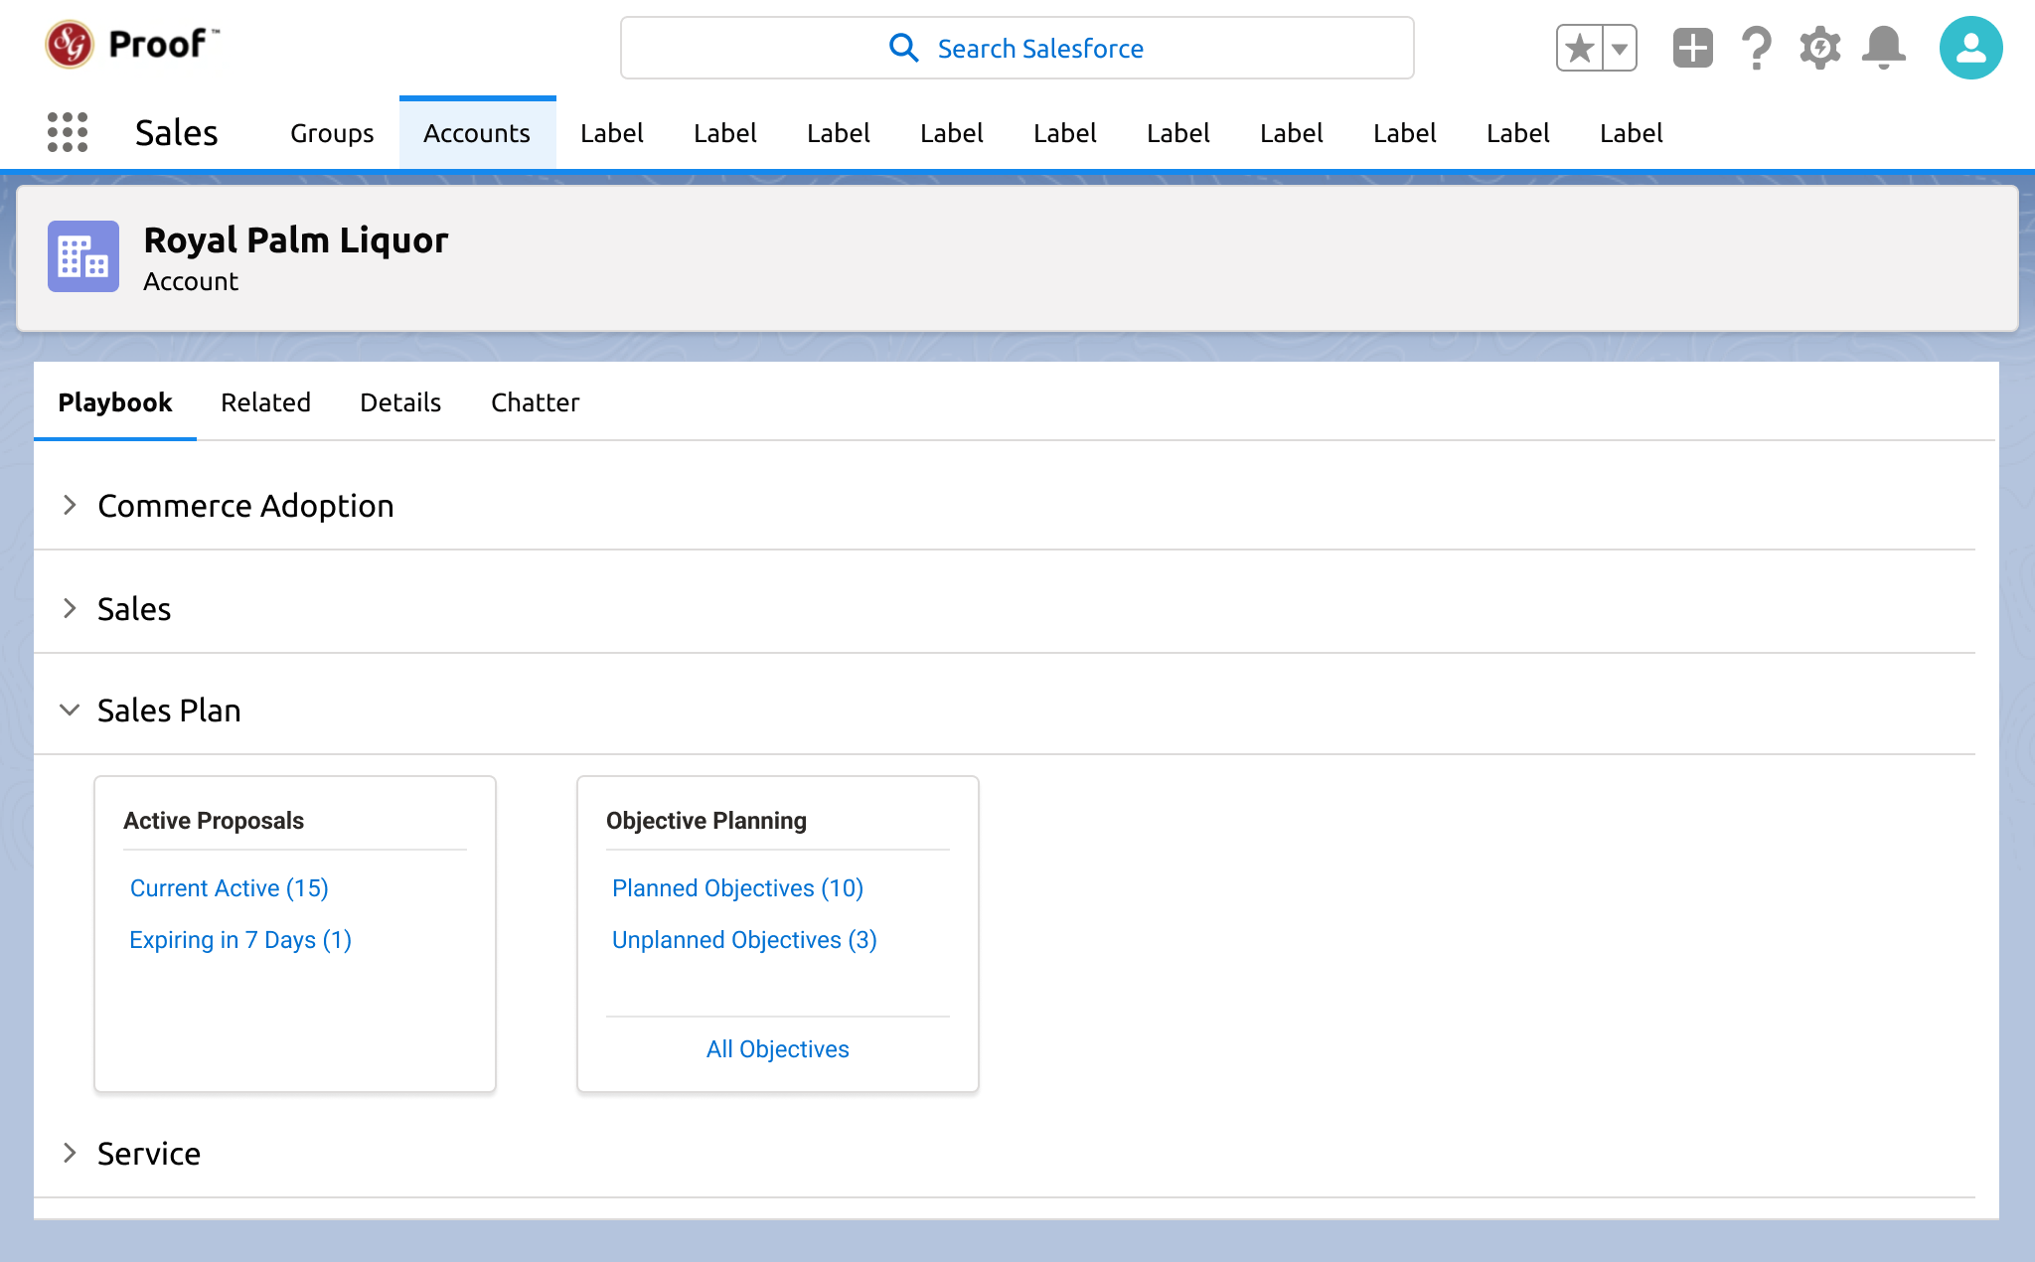Open the help question mark icon
The image size is (2035, 1262).
1756,48
